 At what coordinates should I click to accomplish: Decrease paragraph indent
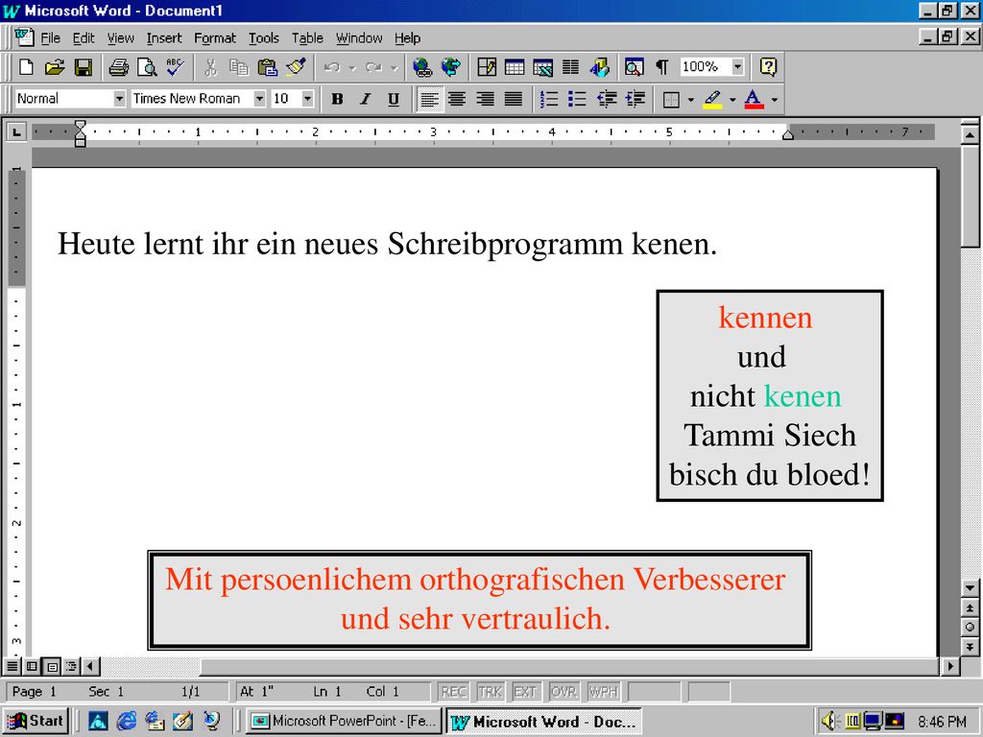(607, 99)
